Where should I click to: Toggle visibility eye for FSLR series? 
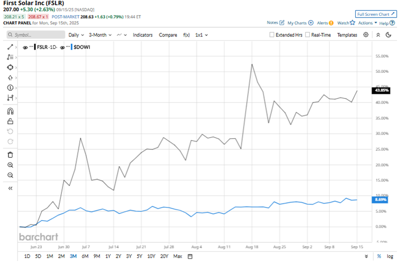pyautogui.click(x=25, y=48)
